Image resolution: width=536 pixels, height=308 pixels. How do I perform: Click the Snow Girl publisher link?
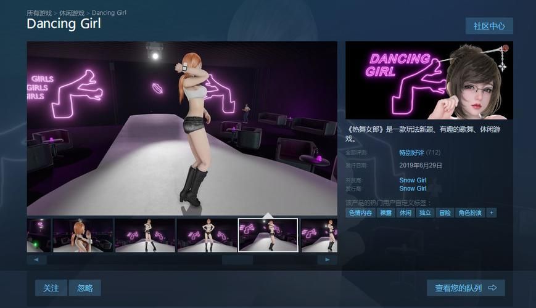click(413, 188)
